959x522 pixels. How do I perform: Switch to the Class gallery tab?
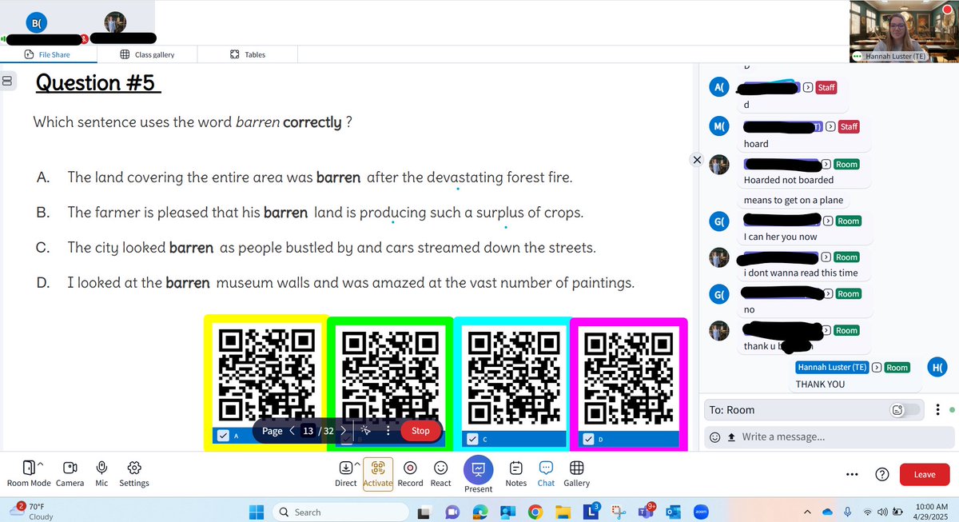147,54
